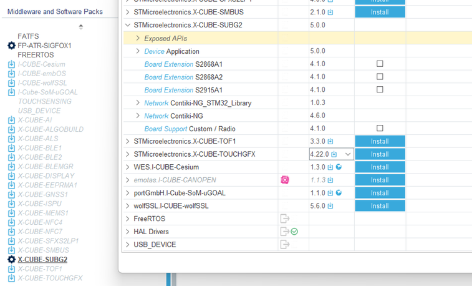This screenshot has height=286, width=472.
Task: Click download icon next to version 3.3.0
Action: point(330,141)
